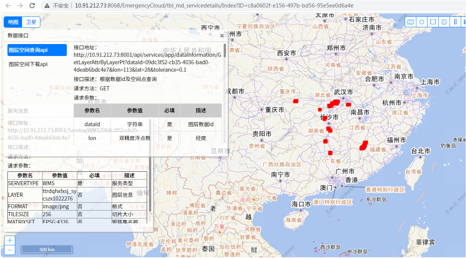
Task: Click the red marker near 重庆市
Action: [296, 101]
